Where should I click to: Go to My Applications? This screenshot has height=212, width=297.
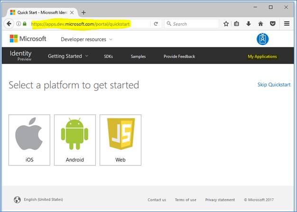coord(262,56)
